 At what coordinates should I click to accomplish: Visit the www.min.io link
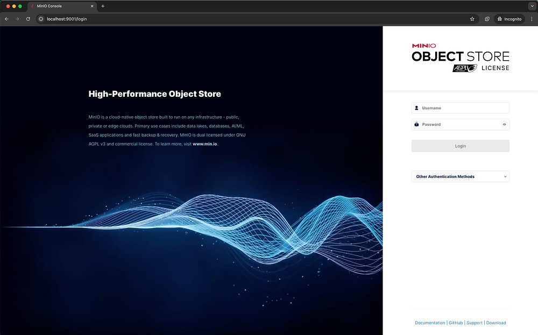click(x=205, y=144)
